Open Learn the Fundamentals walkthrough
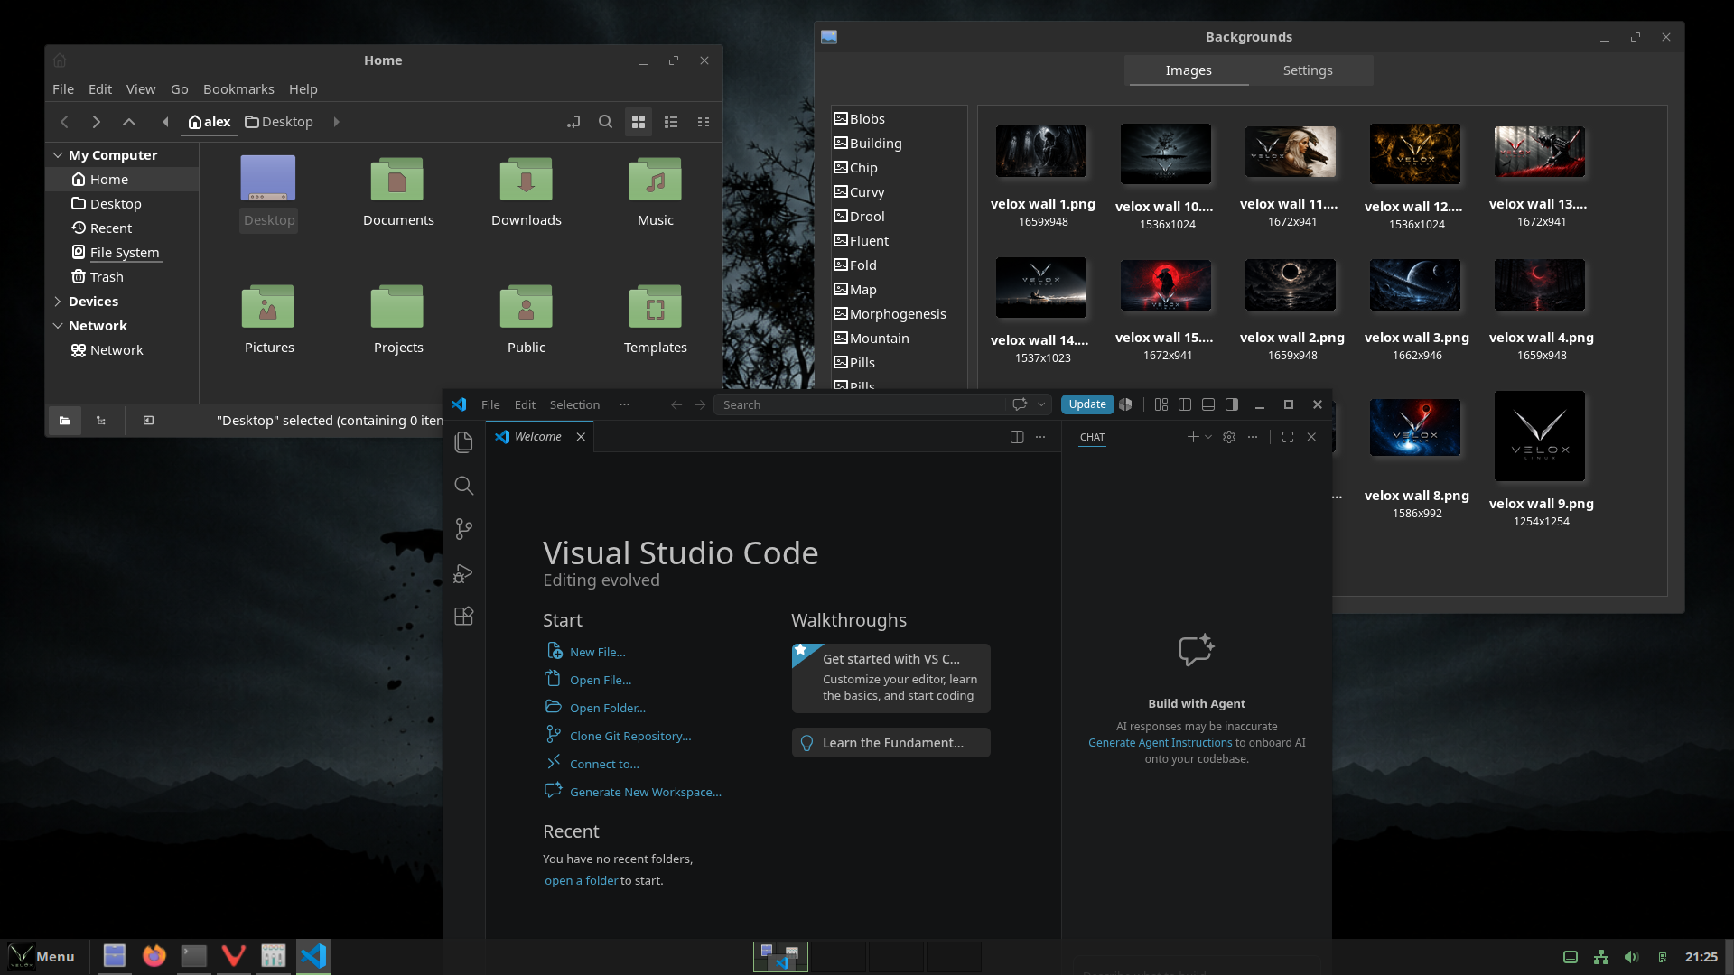 coord(891,743)
